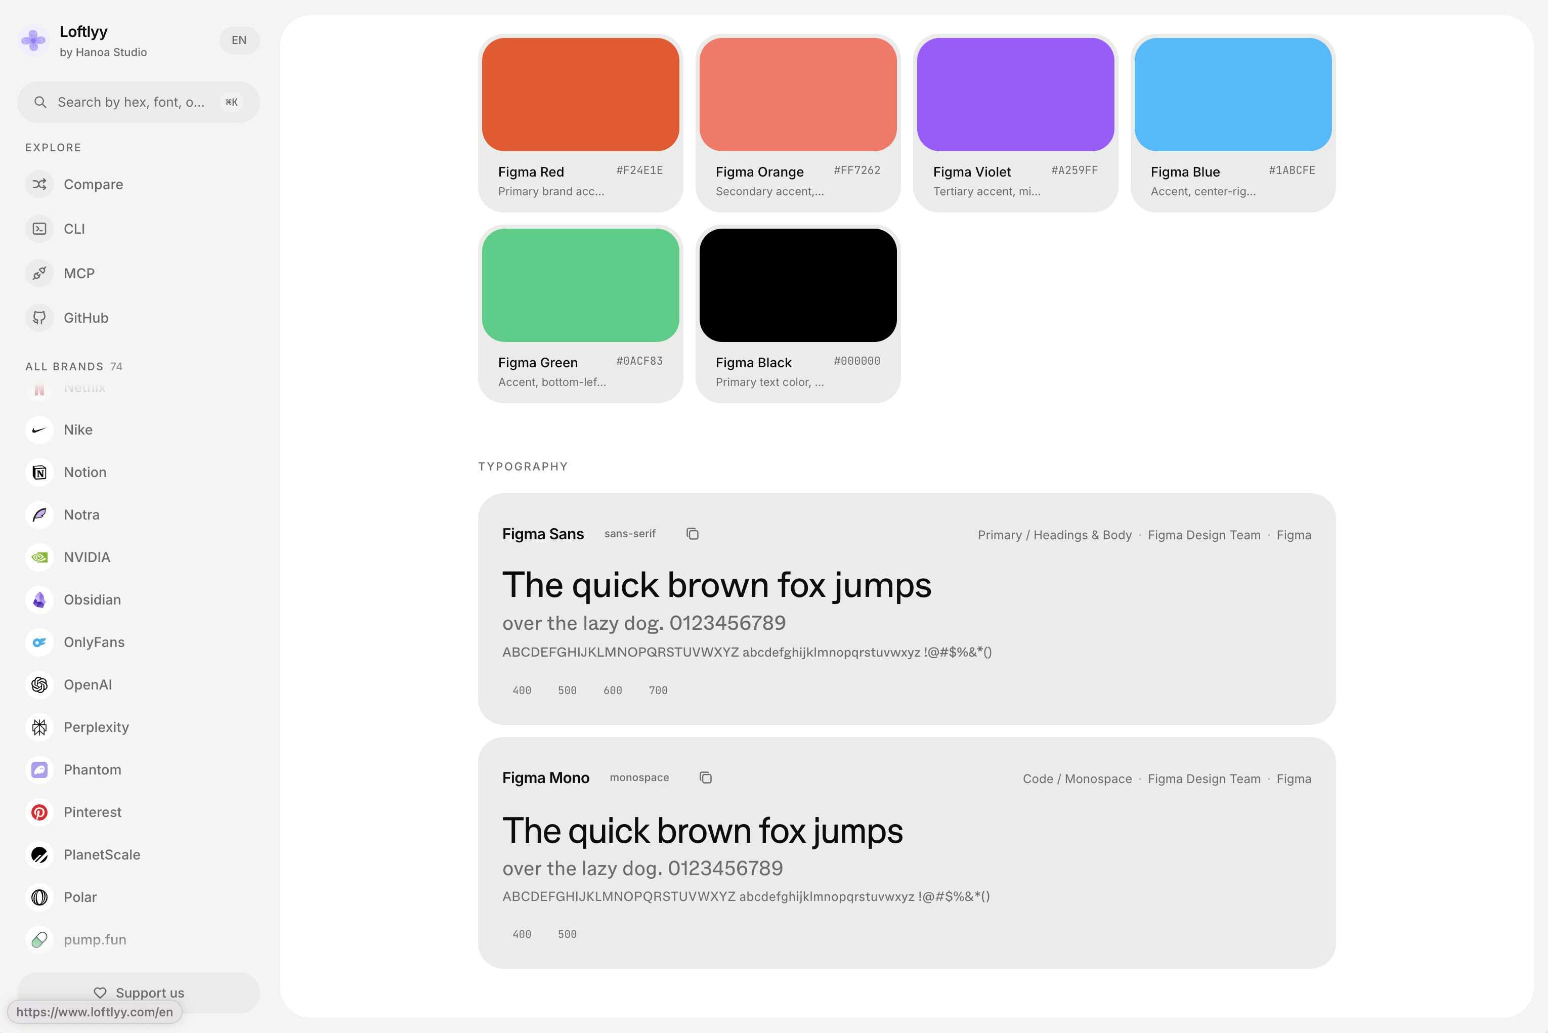Click the Support us button
Image resolution: width=1548 pixels, height=1033 pixels.
(x=138, y=993)
